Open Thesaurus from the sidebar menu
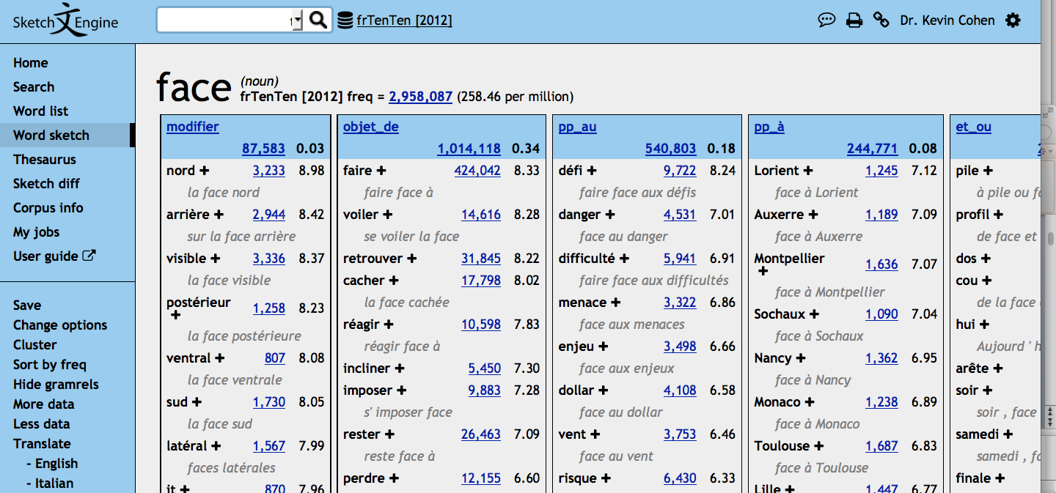Viewport: 1056px width, 493px height. (45, 160)
